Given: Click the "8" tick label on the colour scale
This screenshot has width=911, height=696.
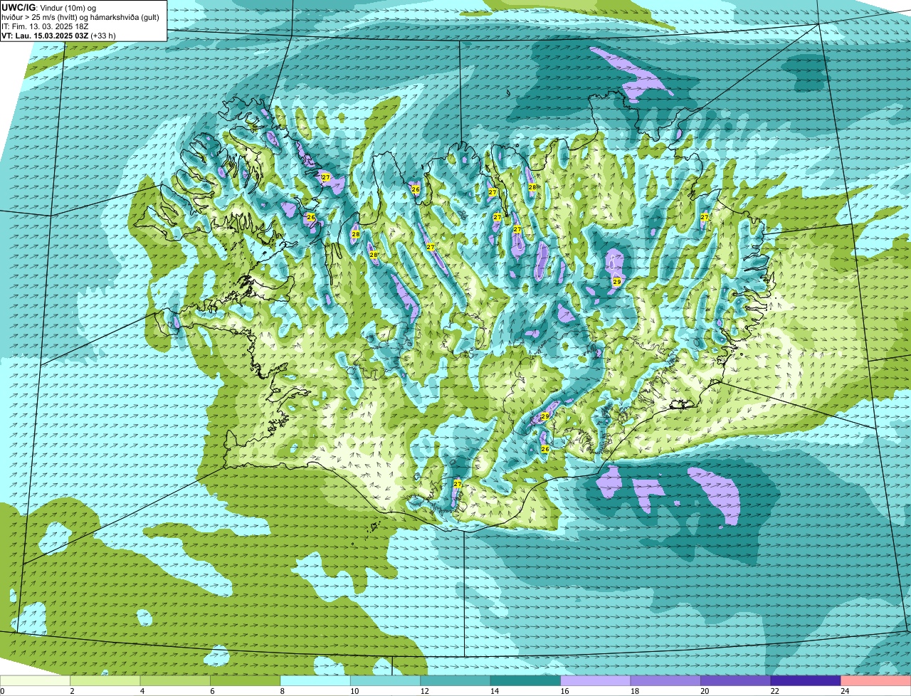Looking at the screenshot, I should [x=283, y=691].
